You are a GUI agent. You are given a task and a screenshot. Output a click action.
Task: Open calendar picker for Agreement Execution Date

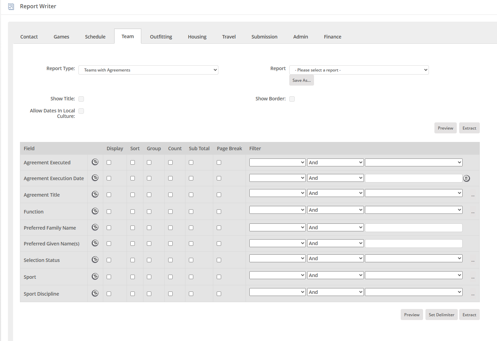466,178
